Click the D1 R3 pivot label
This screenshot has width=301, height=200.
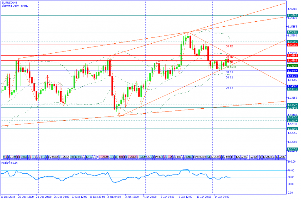coord(229,47)
